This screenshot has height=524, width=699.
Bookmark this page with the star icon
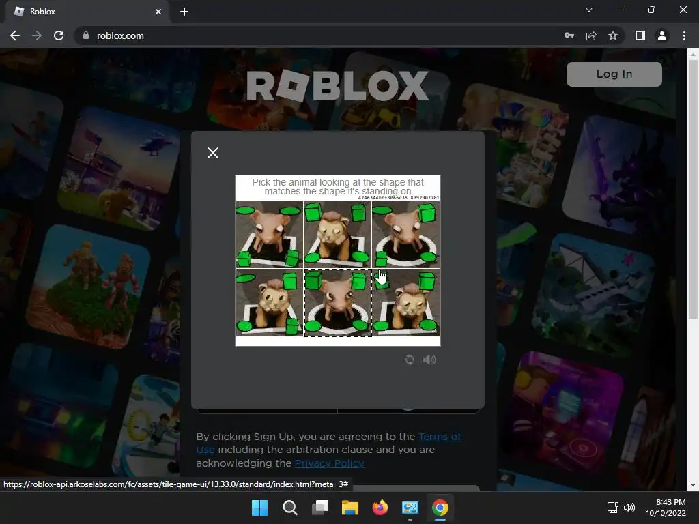click(x=613, y=35)
